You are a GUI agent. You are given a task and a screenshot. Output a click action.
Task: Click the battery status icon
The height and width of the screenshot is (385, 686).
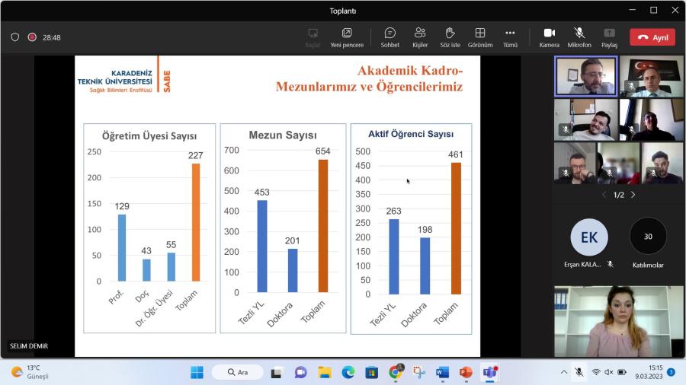[622, 372]
